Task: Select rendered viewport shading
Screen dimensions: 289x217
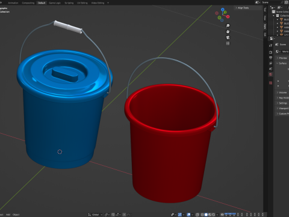Action: coord(214,215)
